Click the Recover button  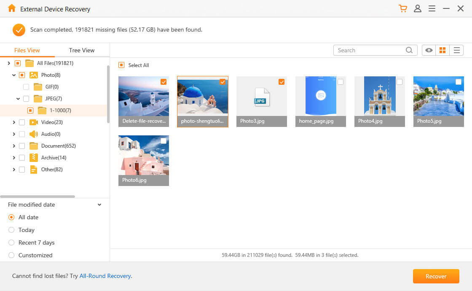(x=436, y=276)
